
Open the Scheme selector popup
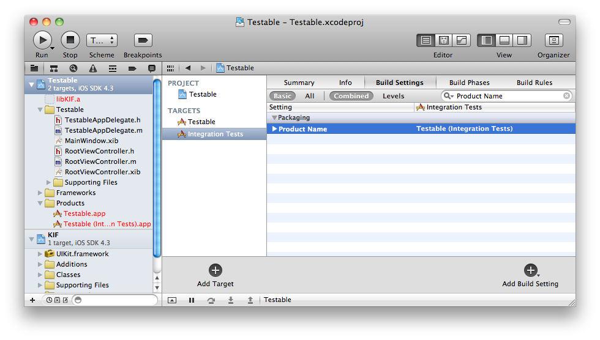[x=102, y=40]
